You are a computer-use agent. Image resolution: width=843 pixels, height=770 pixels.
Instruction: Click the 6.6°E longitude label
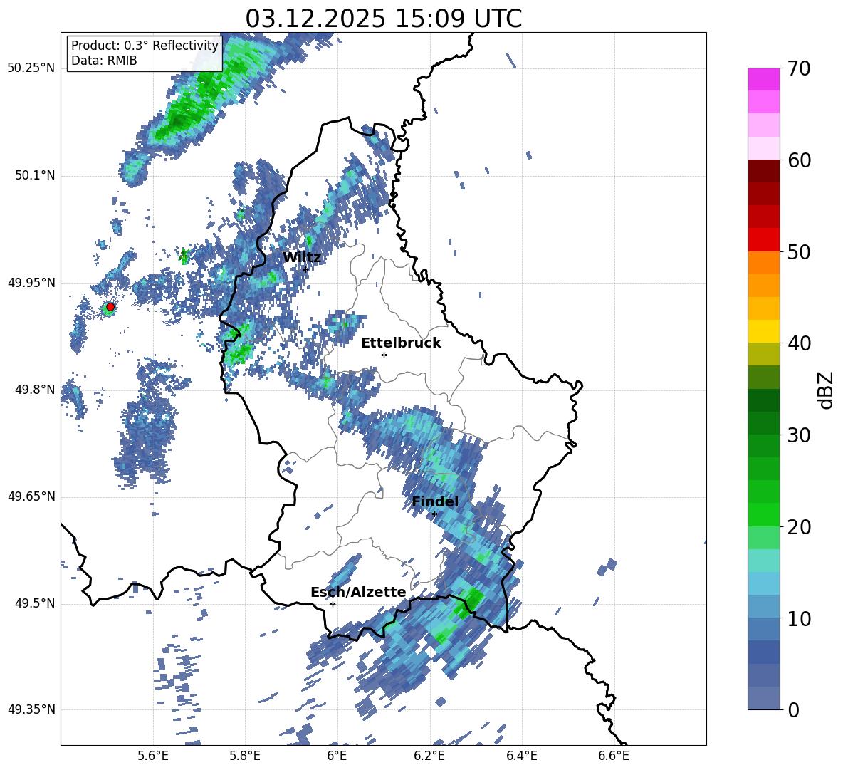tap(614, 756)
